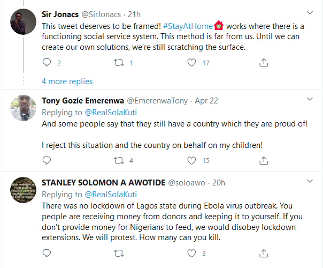
Task: Like Stanley Solomon A Awotide's tweet
Action: 191,253
